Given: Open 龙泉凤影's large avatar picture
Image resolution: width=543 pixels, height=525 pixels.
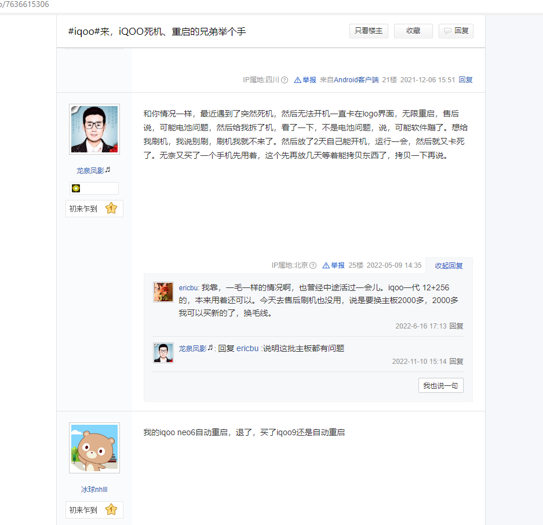Looking at the screenshot, I should point(94,129).
